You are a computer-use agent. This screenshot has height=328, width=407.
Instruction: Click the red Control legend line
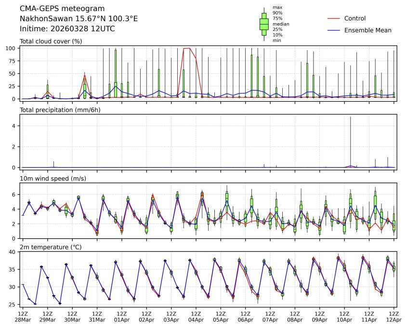[x=334, y=18]
